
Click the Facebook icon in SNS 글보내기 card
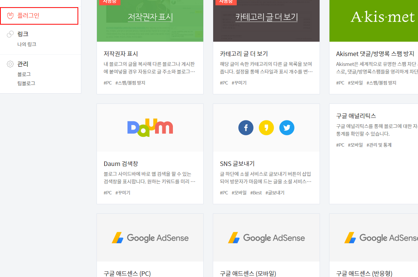tap(246, 128)
